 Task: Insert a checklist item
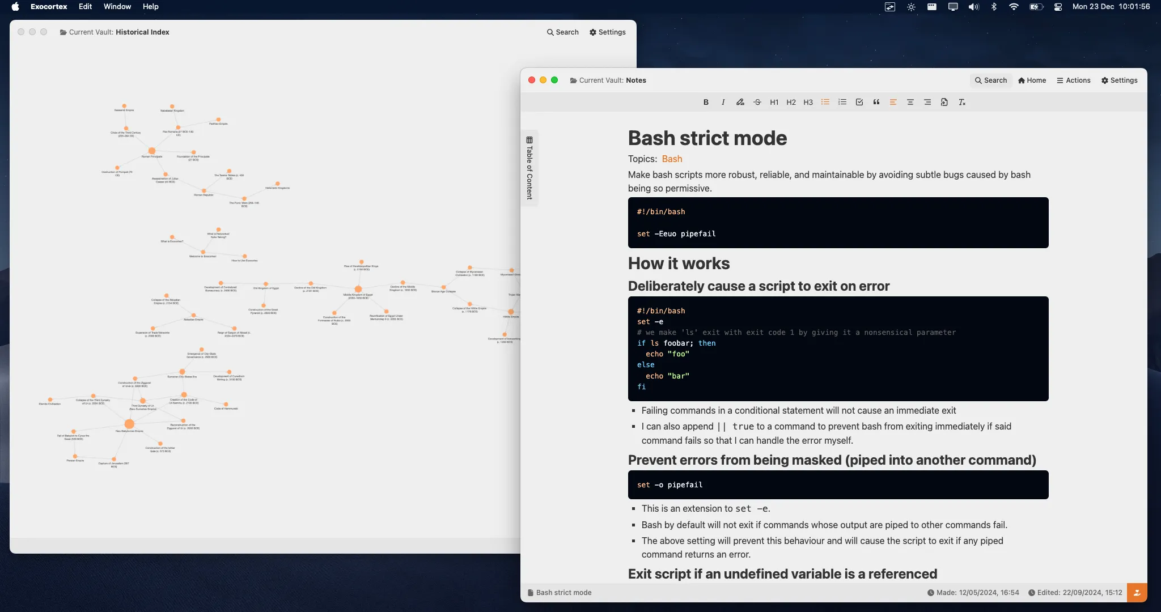coord(859,102)
